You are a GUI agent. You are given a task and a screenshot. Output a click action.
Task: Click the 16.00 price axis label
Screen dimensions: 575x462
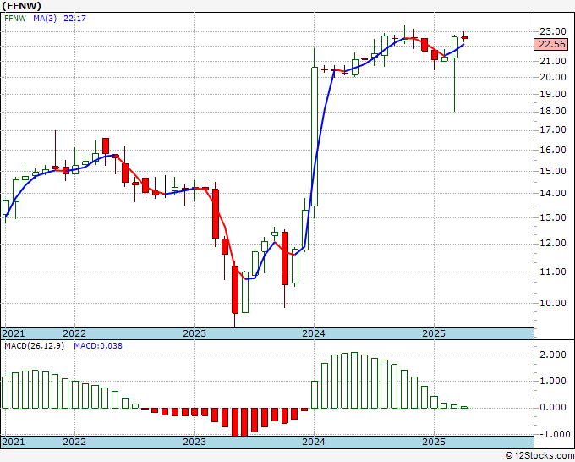552,150
